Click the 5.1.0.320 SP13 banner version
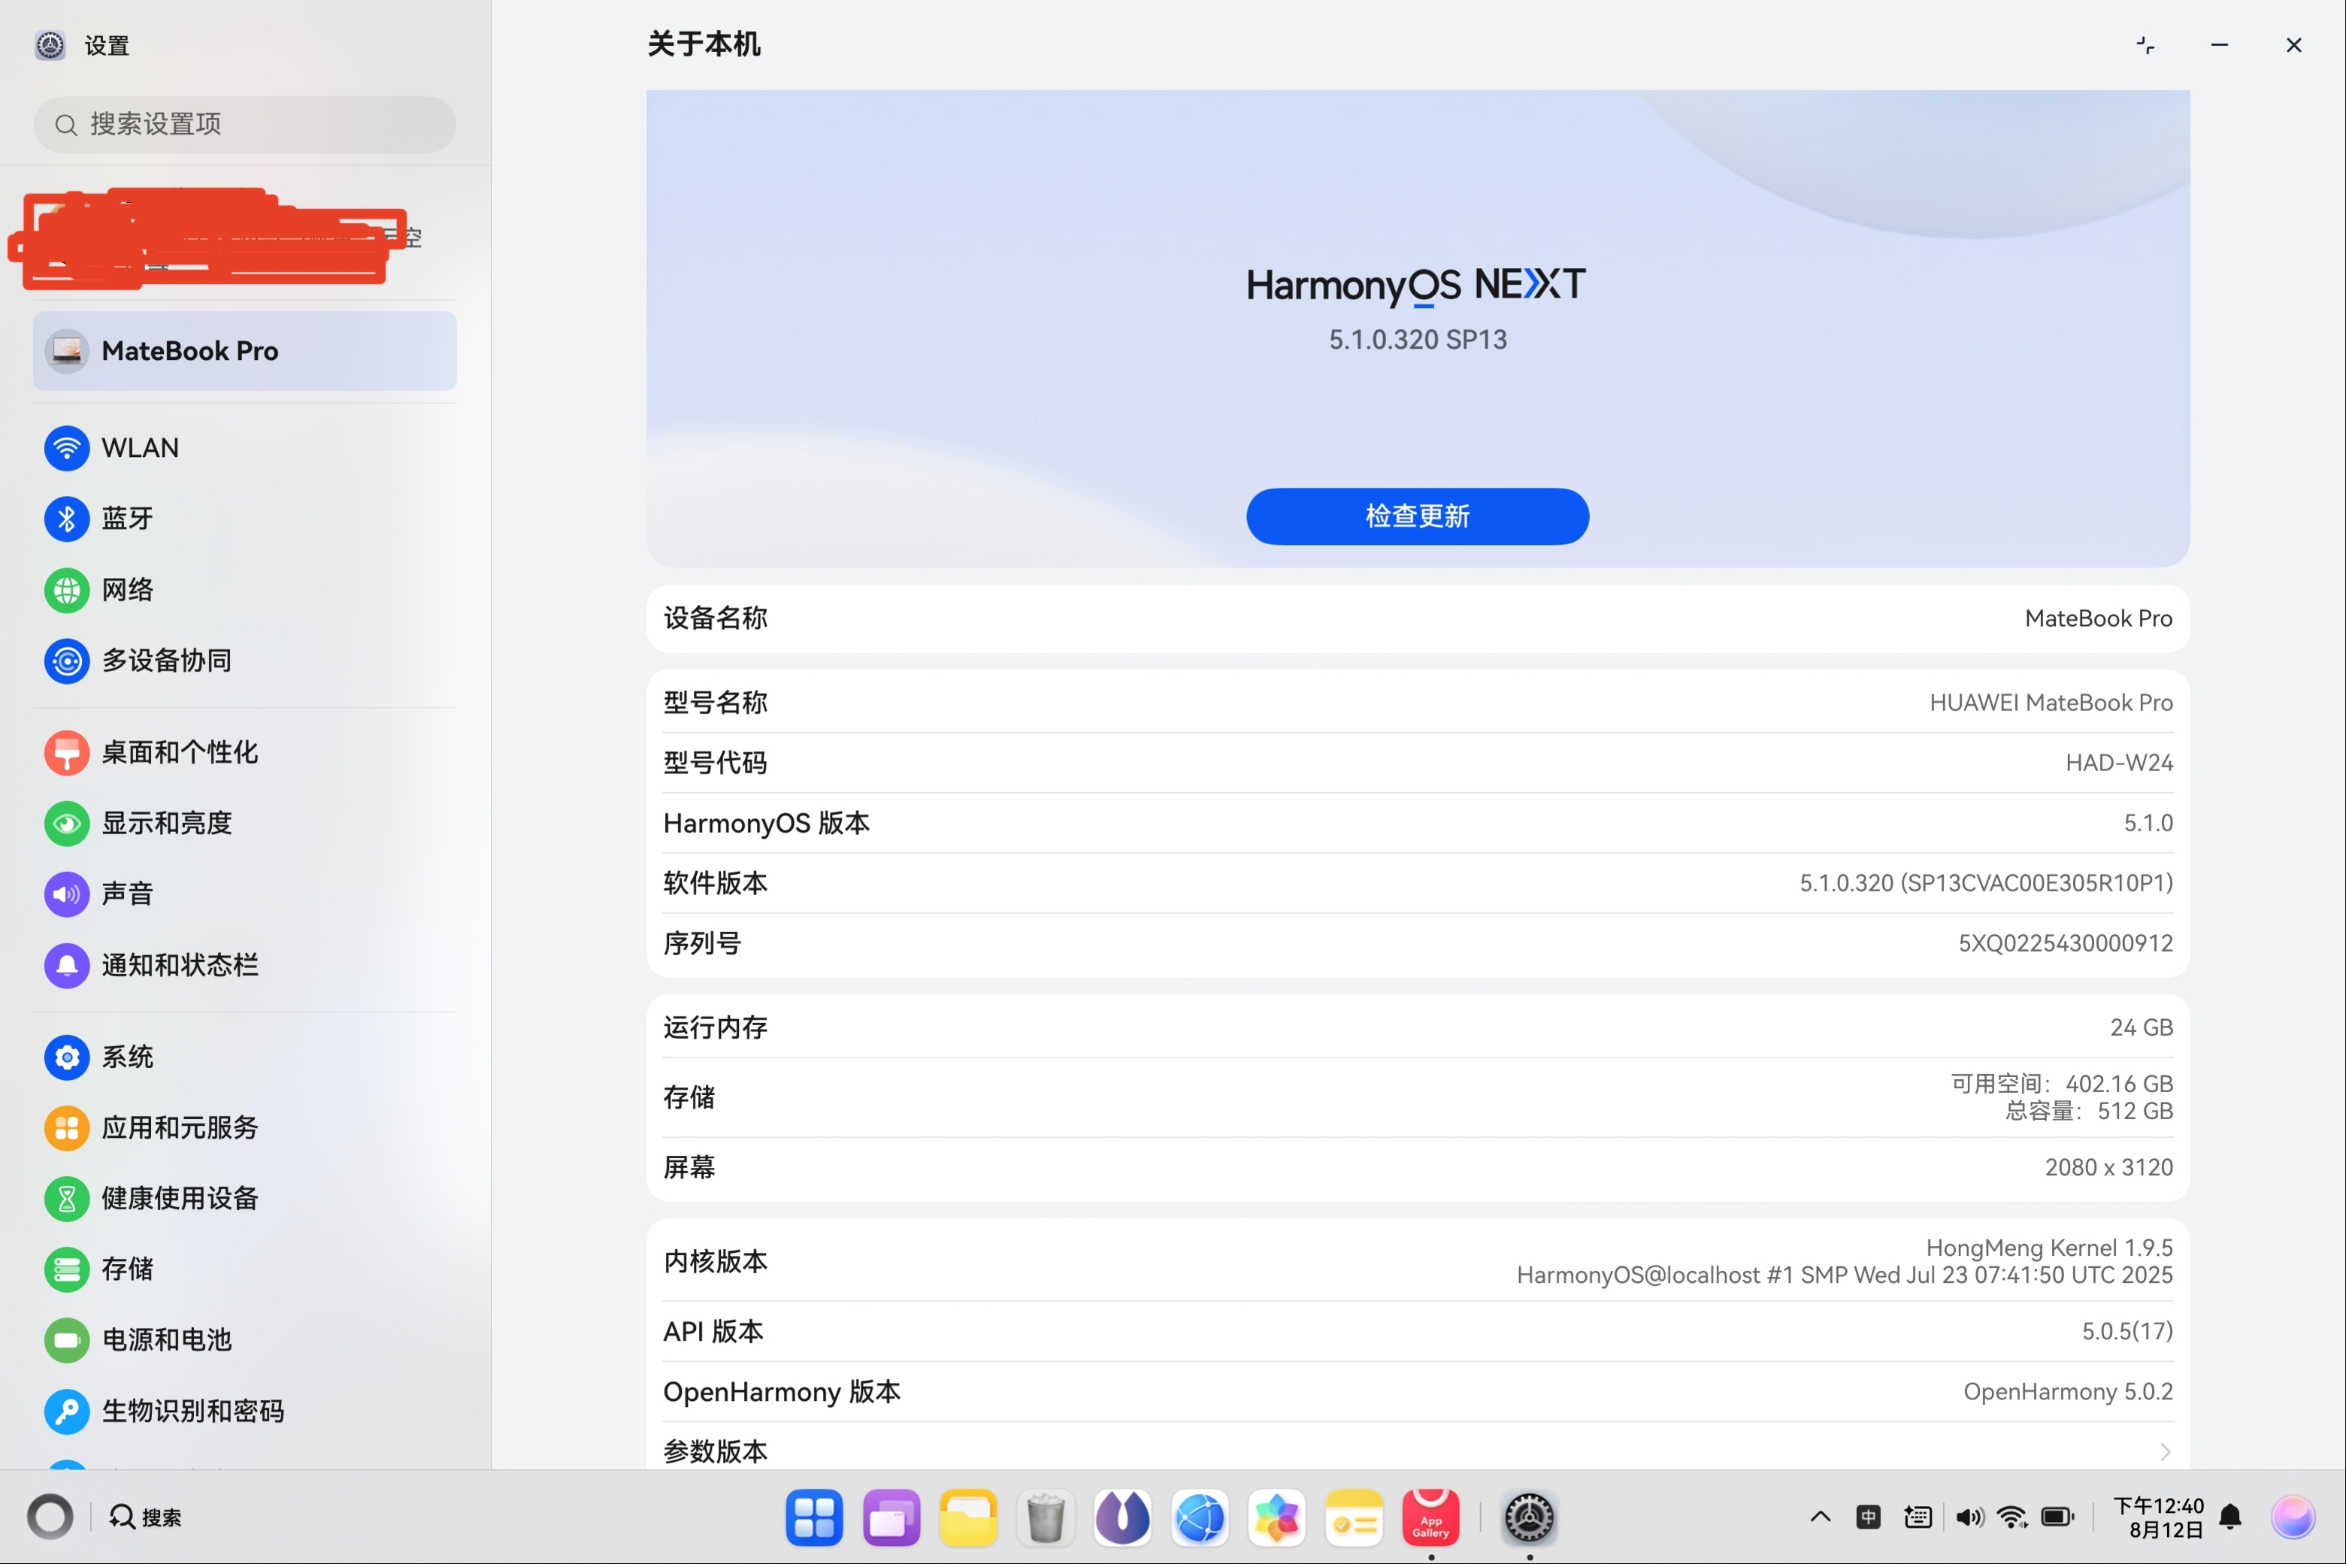The width and height of the screenshot is (2346, 1564). coord(1418,340)
